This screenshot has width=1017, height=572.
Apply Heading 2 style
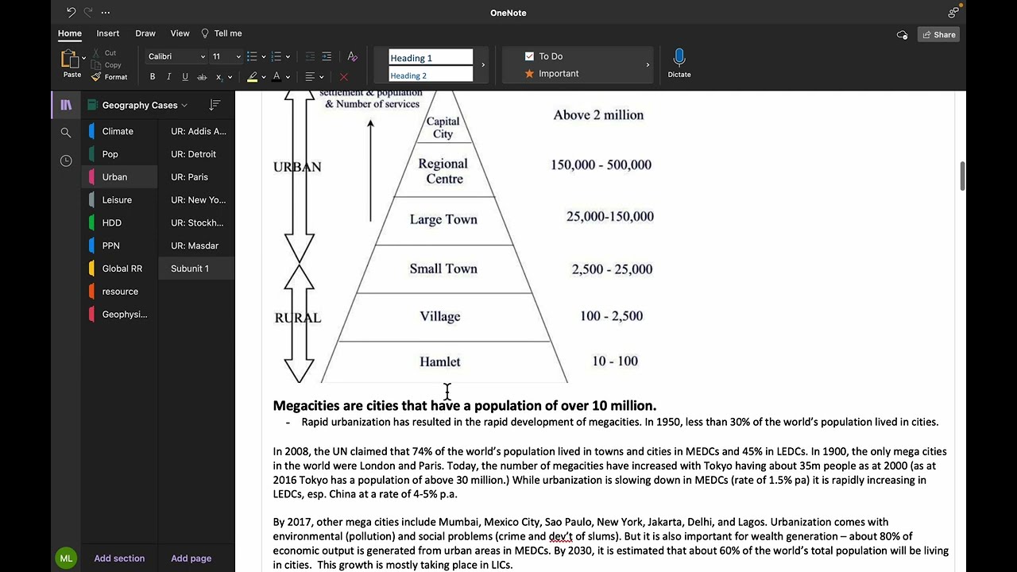pos(431,75)
